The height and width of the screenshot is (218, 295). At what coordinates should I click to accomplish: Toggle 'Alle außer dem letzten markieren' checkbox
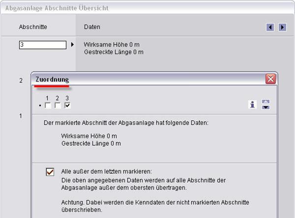(x=50, y=172)
